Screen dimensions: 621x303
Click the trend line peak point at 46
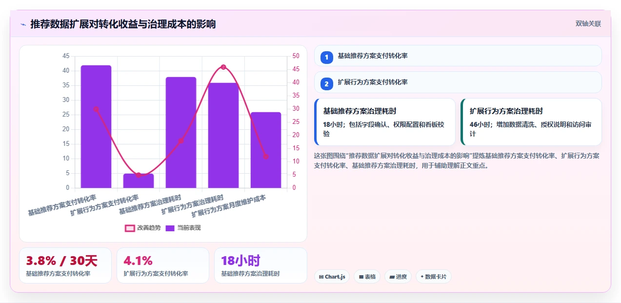click(x=223, y=67)
